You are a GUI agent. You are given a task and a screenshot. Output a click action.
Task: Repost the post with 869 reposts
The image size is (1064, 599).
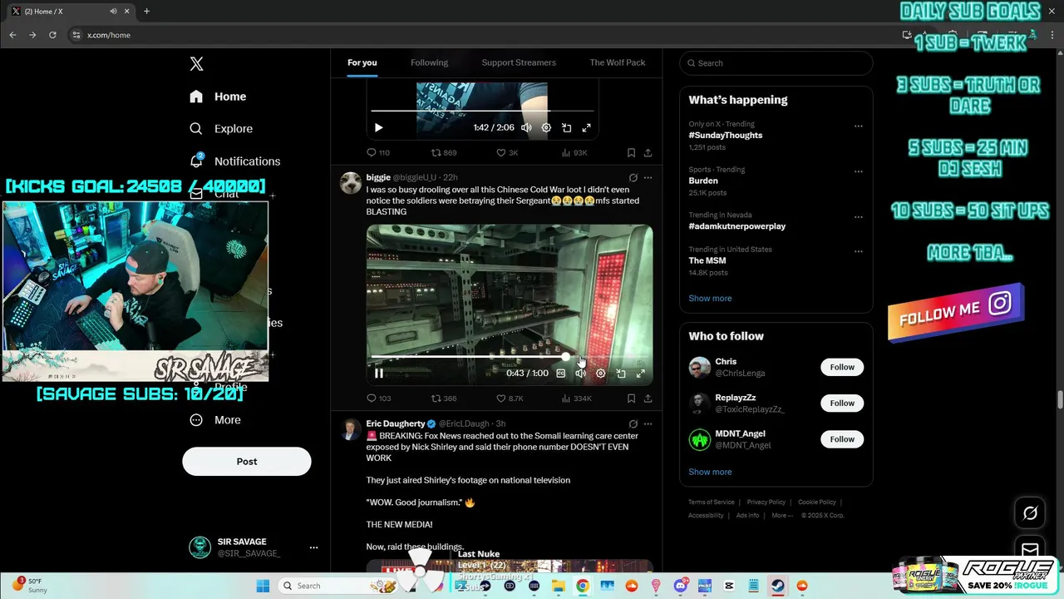tap(444, 153)
